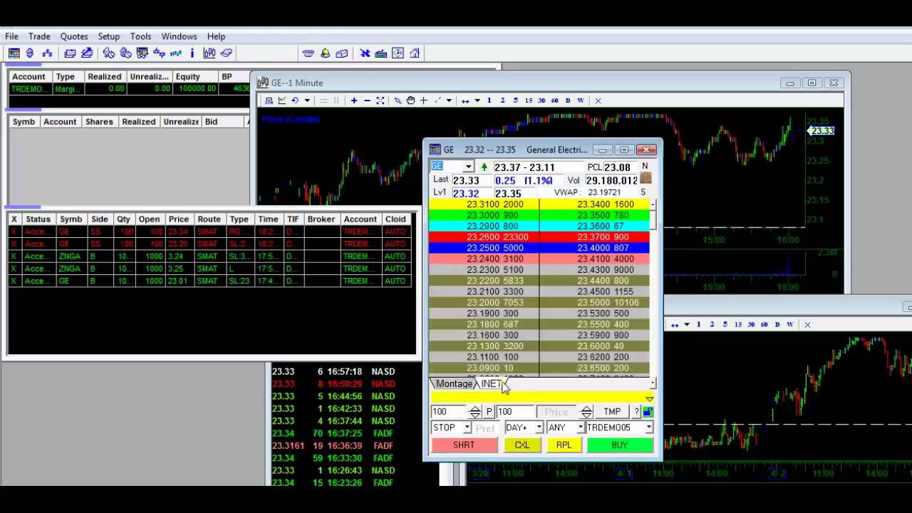Toggle the crosshair tool in GE--1 Minute chart
The width and height of the screenshot is (912, 513).
click(x=424, y=100)
